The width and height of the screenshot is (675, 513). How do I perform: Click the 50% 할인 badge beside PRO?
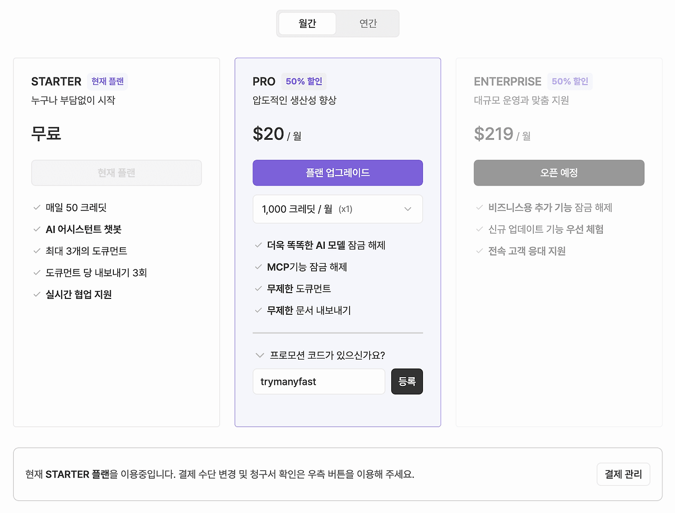point(304,82)
